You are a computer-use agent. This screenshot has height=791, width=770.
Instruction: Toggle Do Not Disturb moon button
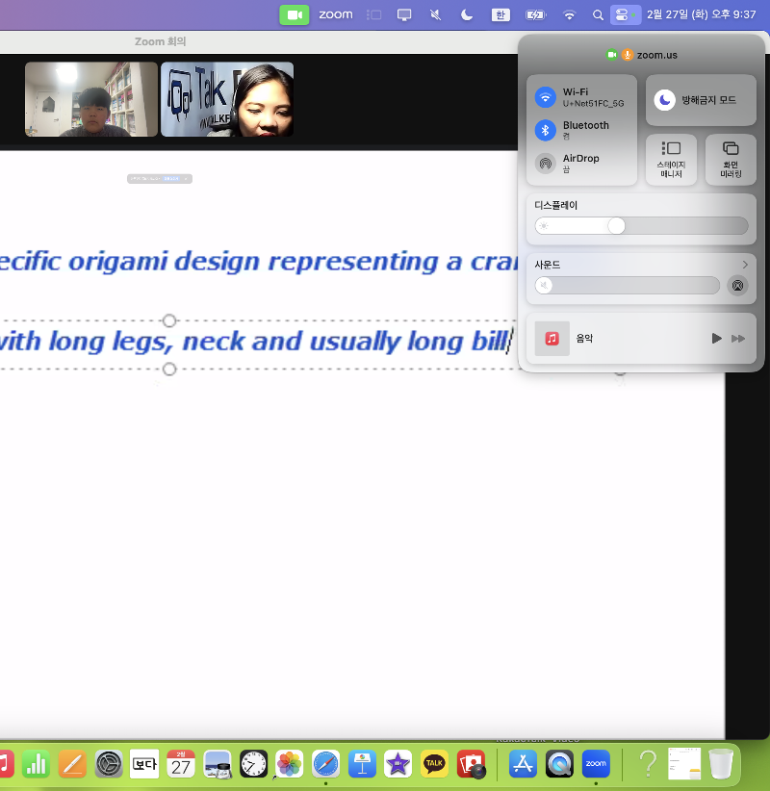[x=665, y=100]
